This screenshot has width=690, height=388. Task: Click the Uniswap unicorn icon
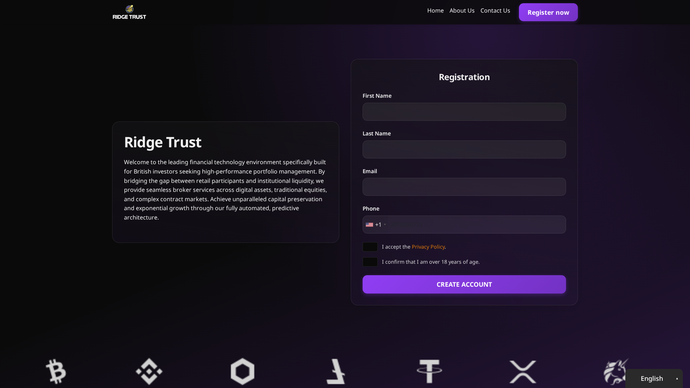[616, 371]
